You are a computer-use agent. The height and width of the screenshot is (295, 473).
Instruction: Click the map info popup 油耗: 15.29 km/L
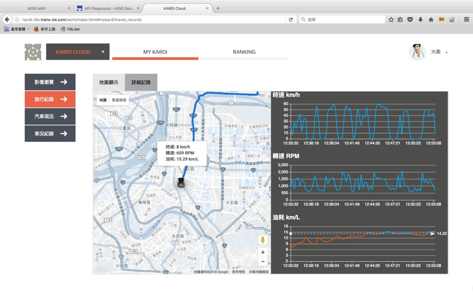click(182, 159)
